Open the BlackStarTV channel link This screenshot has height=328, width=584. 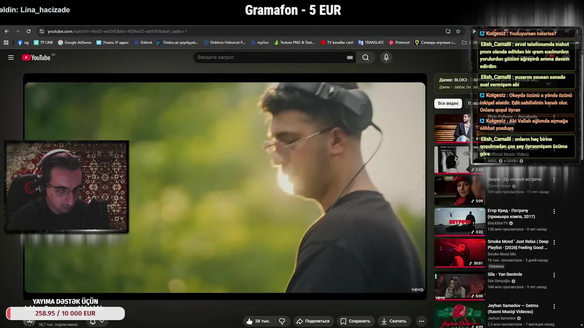point(498,223)
